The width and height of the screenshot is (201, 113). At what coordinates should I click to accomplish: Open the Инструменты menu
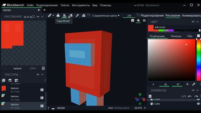click(81, 5)
